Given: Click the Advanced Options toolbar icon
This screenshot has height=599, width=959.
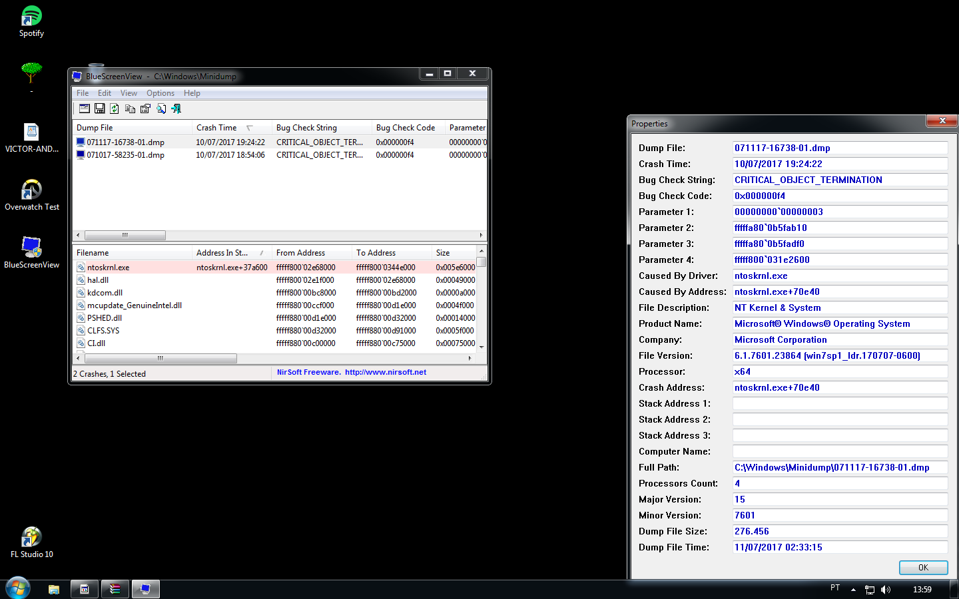Looking at the screenshot, I should (x=85, y=108).
